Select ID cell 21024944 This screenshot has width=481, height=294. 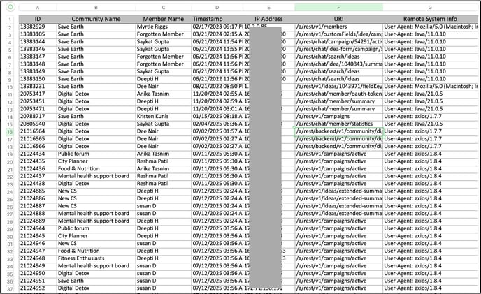(38, 228)
